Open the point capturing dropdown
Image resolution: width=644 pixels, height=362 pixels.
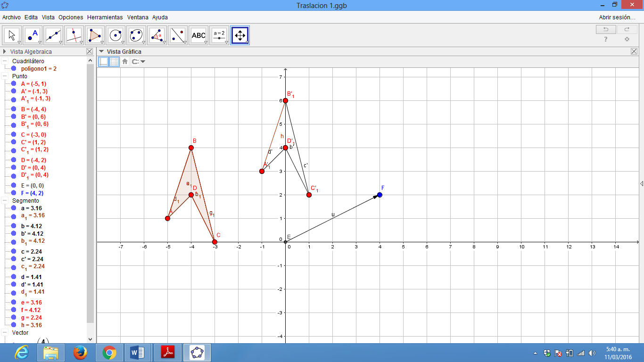pyautogui.click(x=139, y=61)
